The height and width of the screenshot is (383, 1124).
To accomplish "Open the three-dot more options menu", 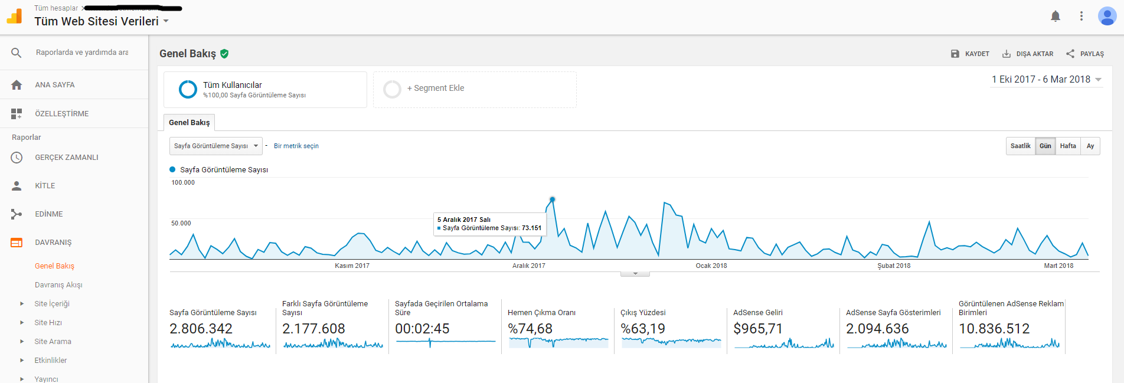I will coord(1081,17).
